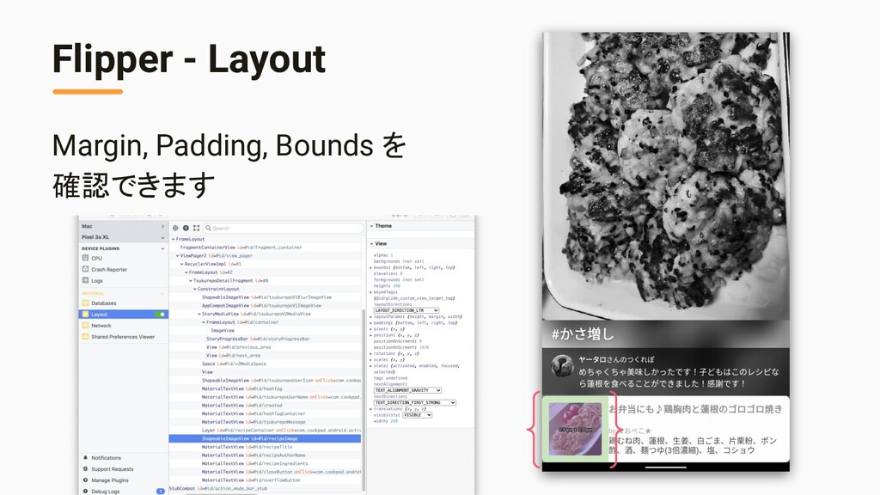
Task: Click the #かさ増し hashtag in the phone
Action: click(x=583, y=334)
